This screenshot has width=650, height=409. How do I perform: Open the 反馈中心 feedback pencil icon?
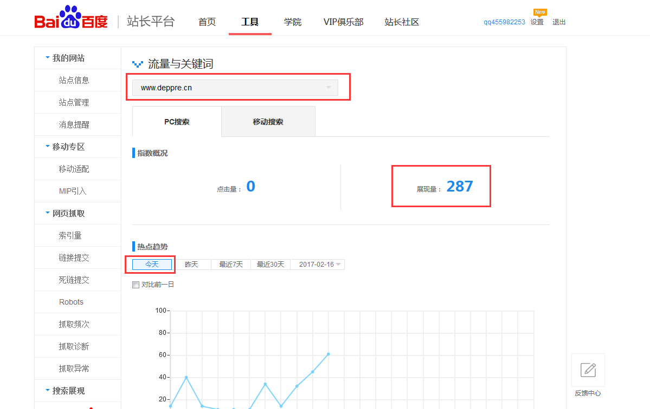pos(588,370)
